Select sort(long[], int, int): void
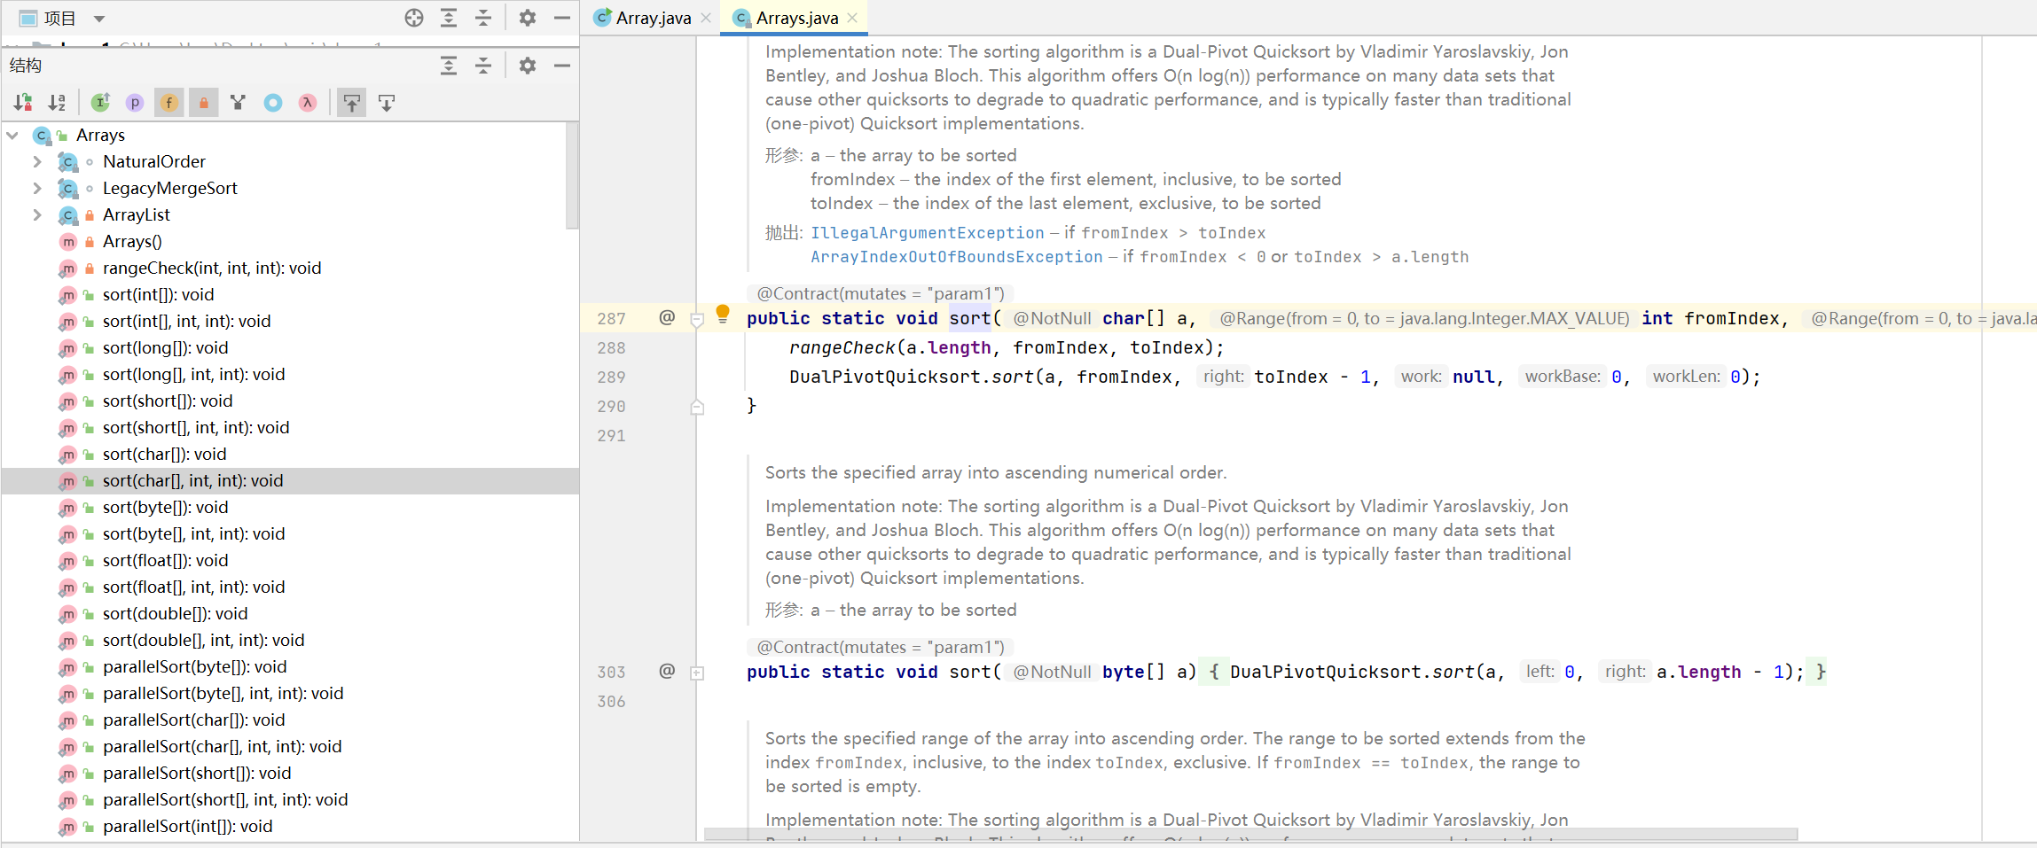This screenshot has width=2037, height=848. click(x=193, y=375)
